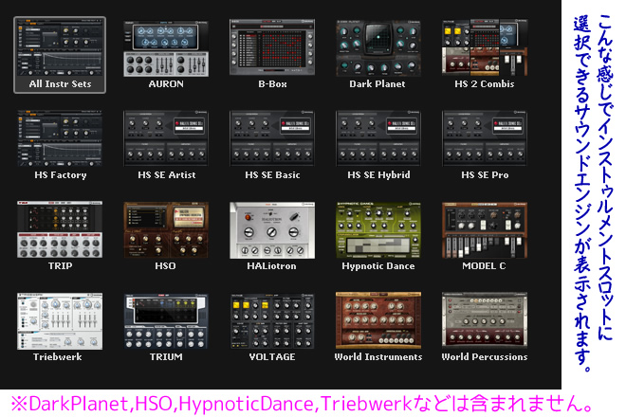
Task: Select the HSO orchestra instrument
Action: (x=166, y=229)
